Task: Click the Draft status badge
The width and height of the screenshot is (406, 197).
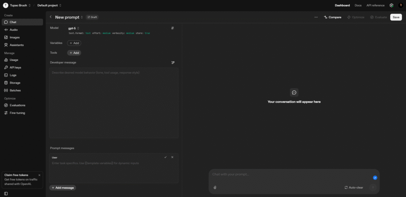Action: click(x=92, y=17)
